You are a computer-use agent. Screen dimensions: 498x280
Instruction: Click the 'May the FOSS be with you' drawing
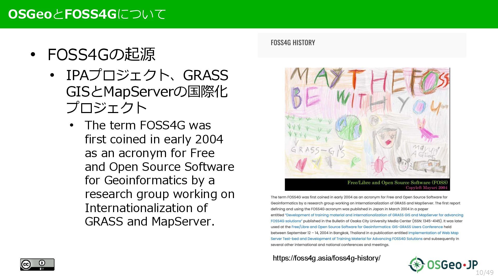(x=367, y=104)
